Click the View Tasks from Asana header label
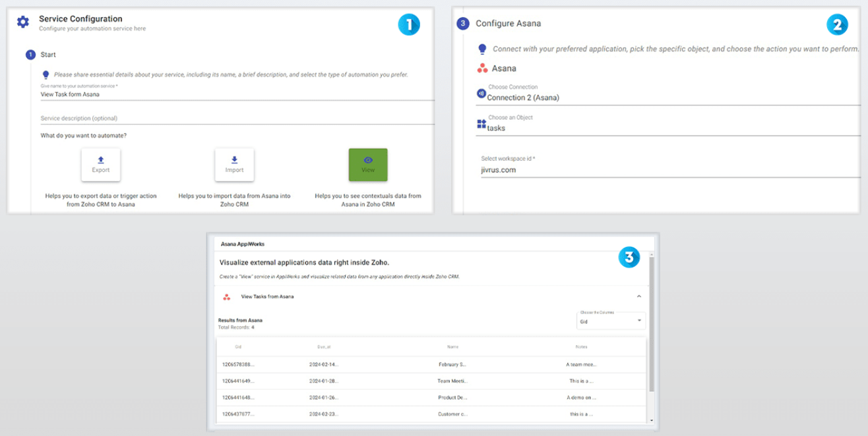Image resolution: width=868 pixels, height=436 pixels. click(268, 297)
